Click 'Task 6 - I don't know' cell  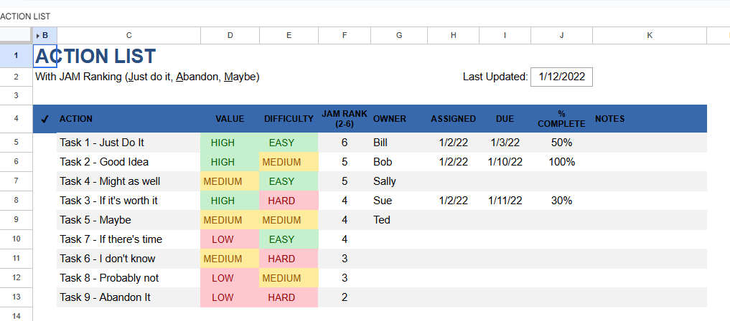point(129,259)
